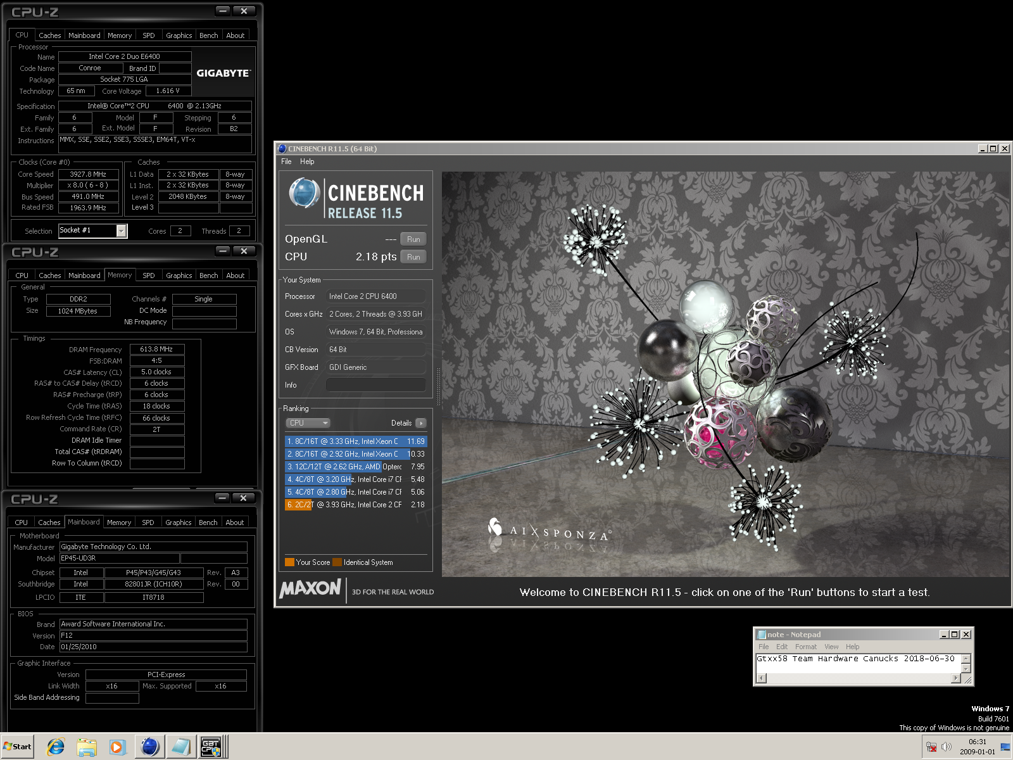Viewport: 1013px width, 760px height.
Task: Click Notepad vertical scroll up arrow
Action: coord(966,659)
